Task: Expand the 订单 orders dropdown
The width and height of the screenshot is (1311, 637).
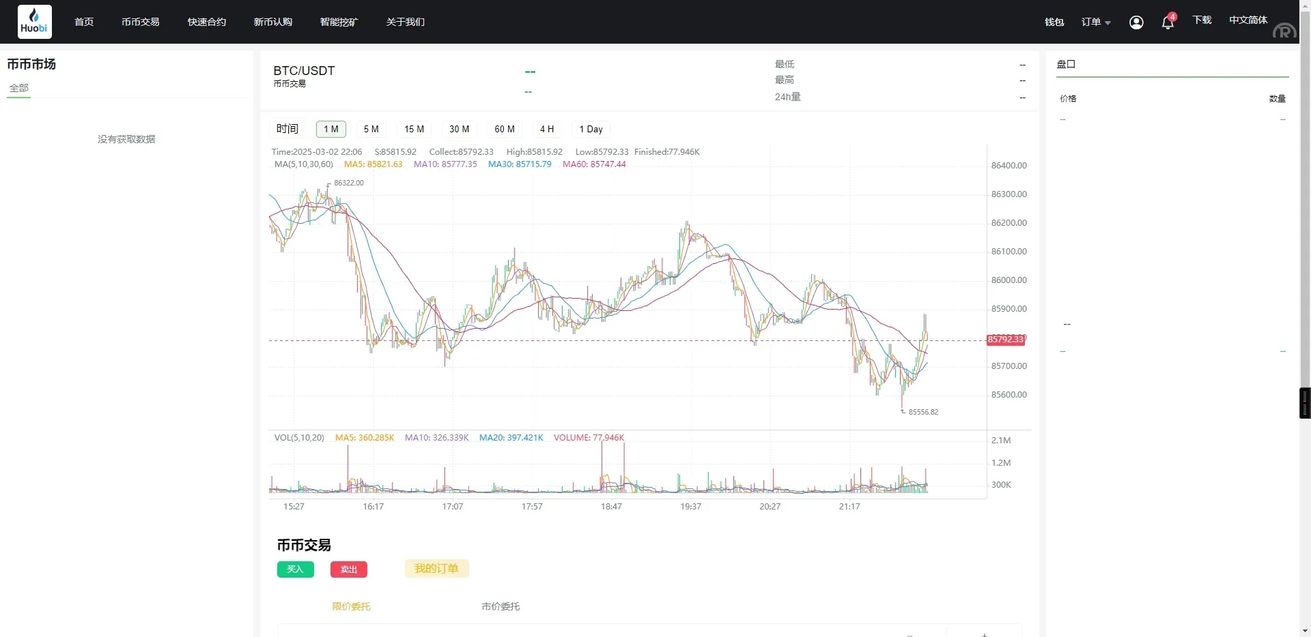Action: pyautogui.click(x=1095, y=22)
